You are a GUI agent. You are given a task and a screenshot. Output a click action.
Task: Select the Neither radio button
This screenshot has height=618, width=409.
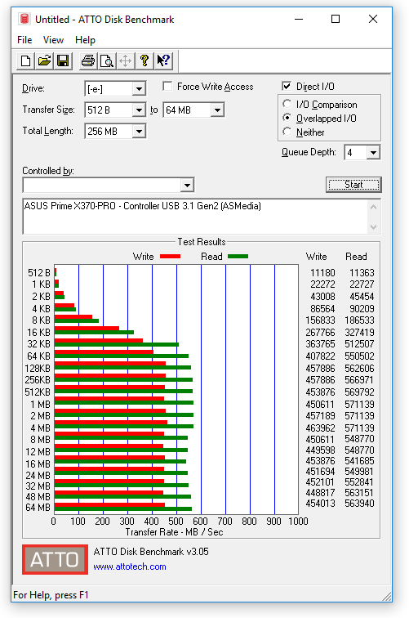pyautogui.click(x=287, y=132)
